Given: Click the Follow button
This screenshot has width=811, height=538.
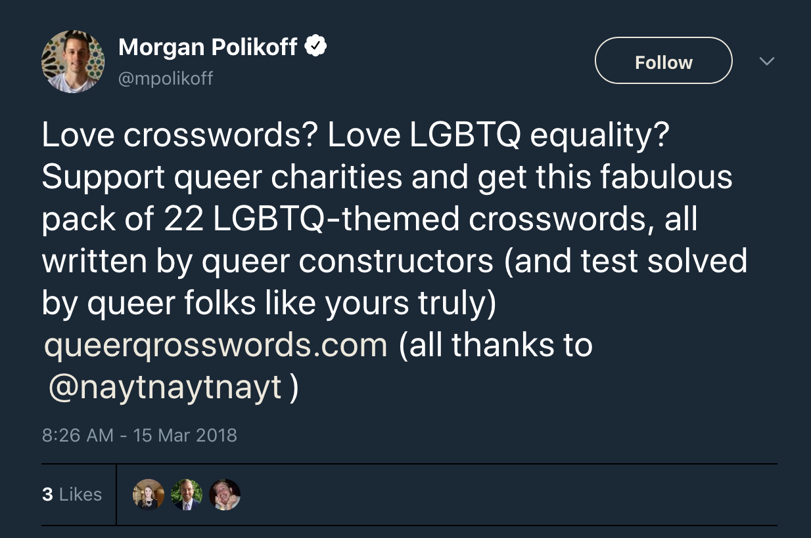Looking at the screenshot, I should [663, 60].
